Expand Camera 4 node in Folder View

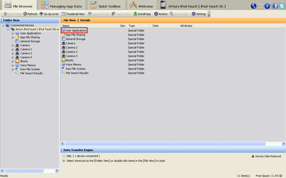[13, 57]
